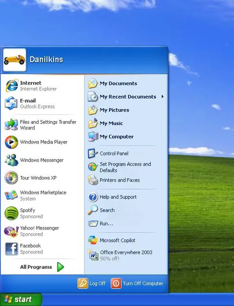Click the My Documents folder icon
This screenshot has width=234, height=306.
93,83
